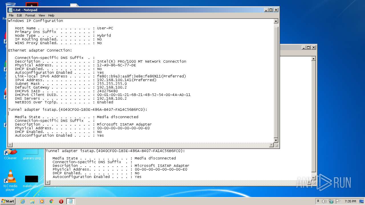Click the subnet mask '255.255.255.0'
Screen dimensions: 365x205
click(112, 84)
